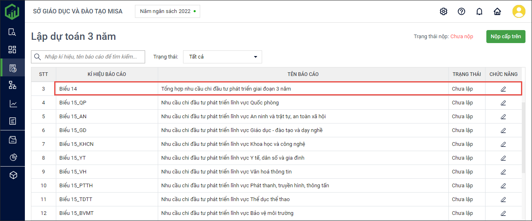Open the cube icon in sidebar
The image size is (532, 221).
(12, 175)
